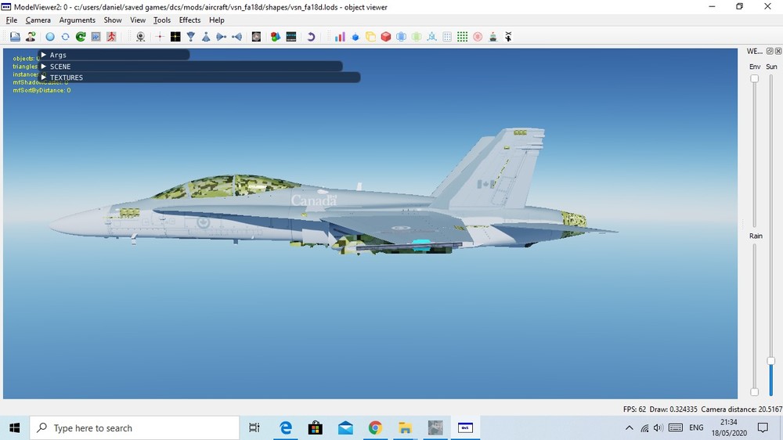
Task: Click the green reload model arrow icon
Action: coord(80,37)
